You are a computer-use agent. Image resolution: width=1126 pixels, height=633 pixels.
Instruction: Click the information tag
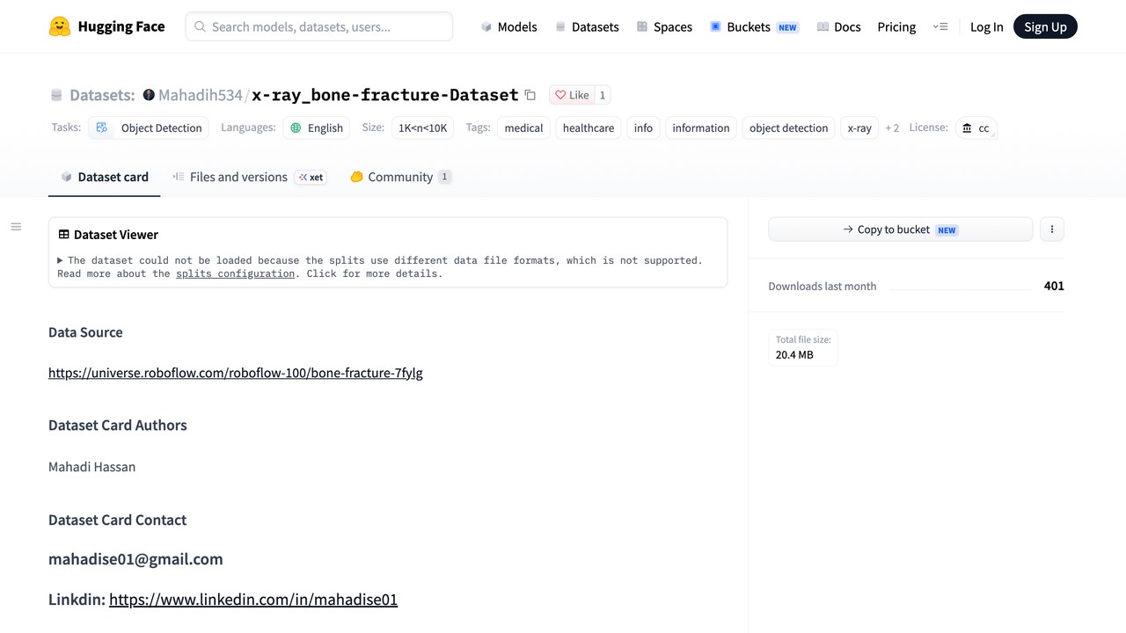(x=701, y=127)
